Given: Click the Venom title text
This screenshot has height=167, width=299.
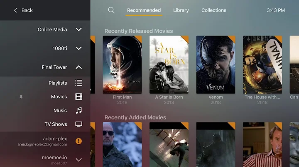Looking at the screenshot, I should pyautogui.click(x=216, y=97).
